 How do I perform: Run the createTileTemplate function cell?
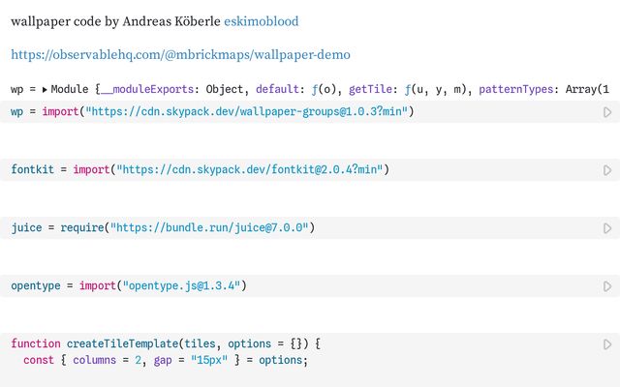point(607,344)
